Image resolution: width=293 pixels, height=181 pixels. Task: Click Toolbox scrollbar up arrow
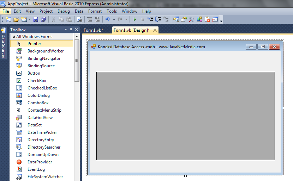pos(77,36)
